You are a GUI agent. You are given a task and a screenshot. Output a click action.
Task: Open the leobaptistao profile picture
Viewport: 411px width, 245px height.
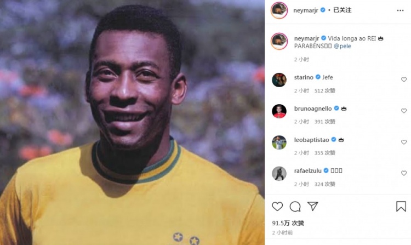279,143
